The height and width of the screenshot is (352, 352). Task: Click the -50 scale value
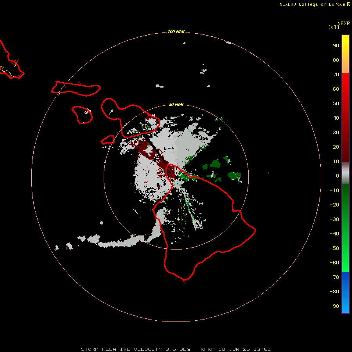point(334,248)
